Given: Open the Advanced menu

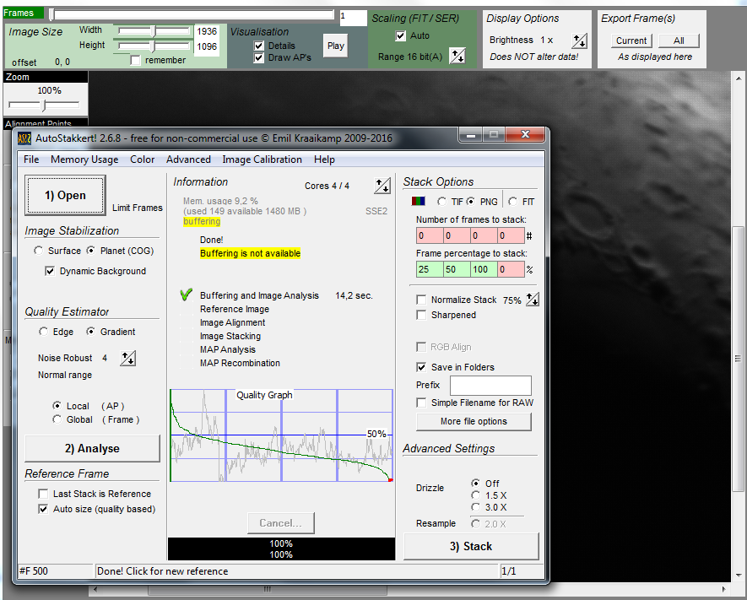Looking at the screenshot, I should pos(188,159).
